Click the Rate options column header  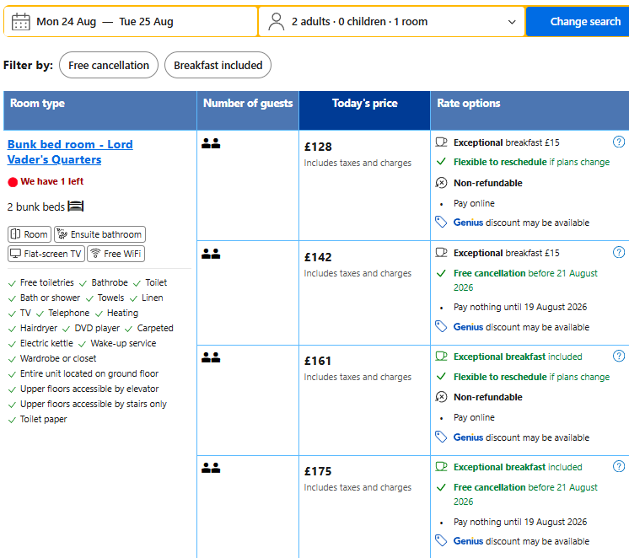click(530, 110)
